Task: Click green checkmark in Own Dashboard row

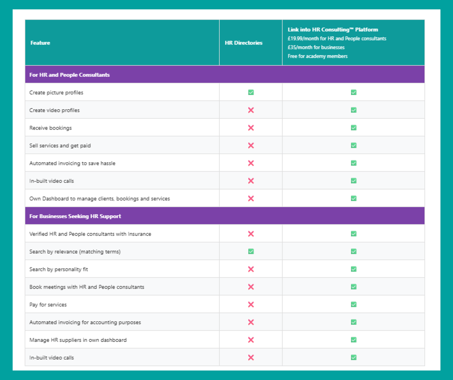Action: (x=354, y=198)
